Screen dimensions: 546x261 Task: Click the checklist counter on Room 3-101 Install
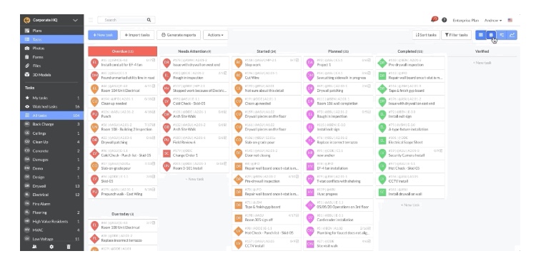pos(222,164)
